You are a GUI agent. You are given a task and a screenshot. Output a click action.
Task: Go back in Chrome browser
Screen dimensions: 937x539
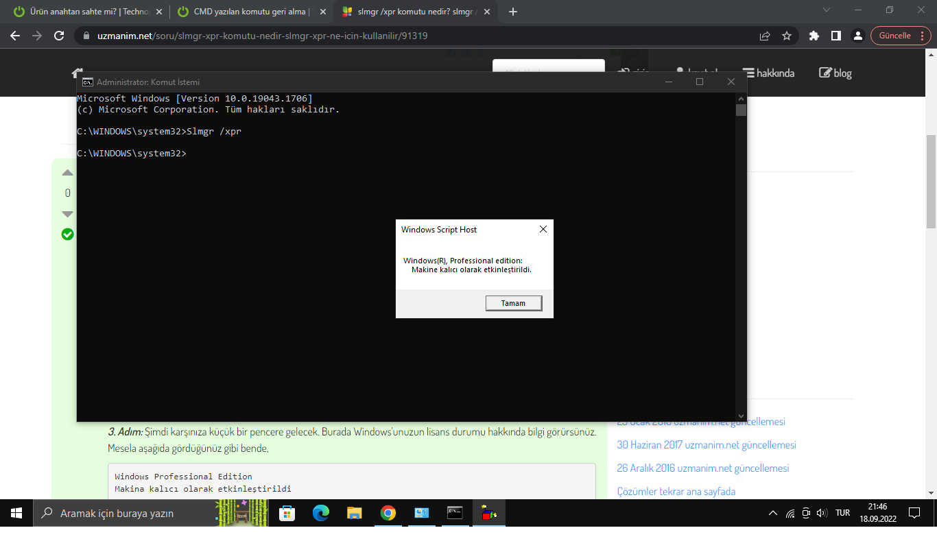coord(15,36)
